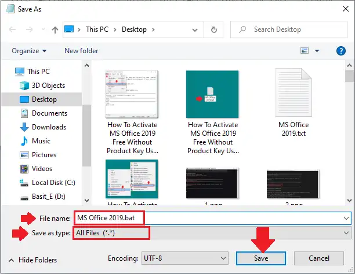355x274 pixels.
Task: Open Downloads in the sidebar
Action: (x=49, y=127)
